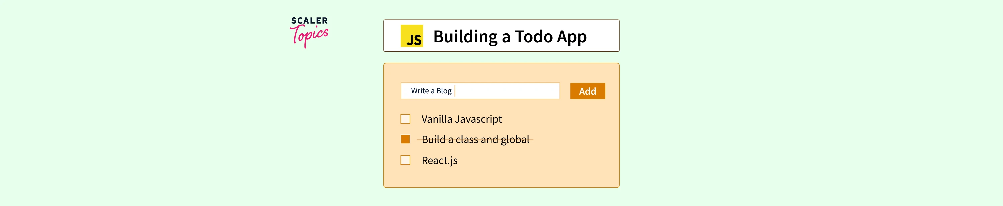Select the struck-through Build a class and global item
This screenshot has height=206, width=1003.
pyautogui.click(x=475, y=140)
